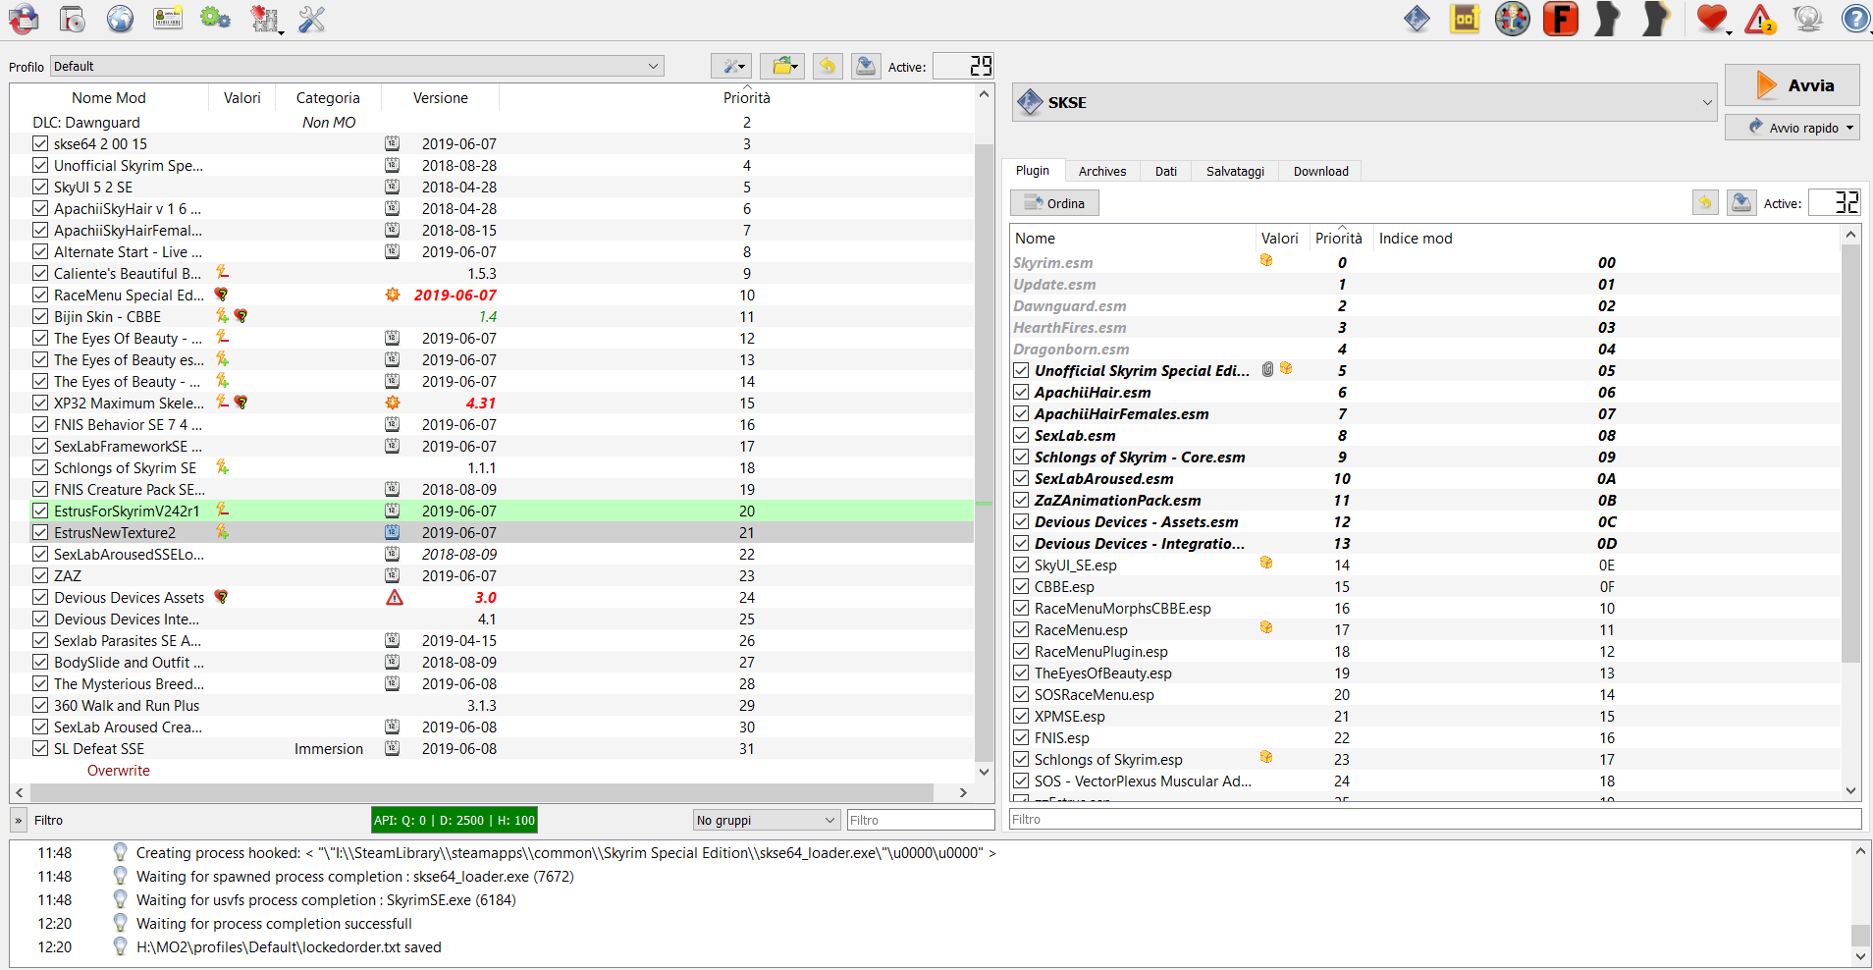Toggle the SkyUI 5 2 SE mod checkbox
The height and width of the screenshot is (970, 1873).
(40, 187)
